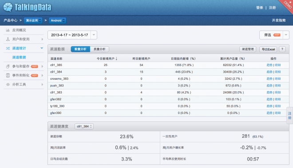
Task: Switch to the 数量分析 tab
Action: click(80, 49)
